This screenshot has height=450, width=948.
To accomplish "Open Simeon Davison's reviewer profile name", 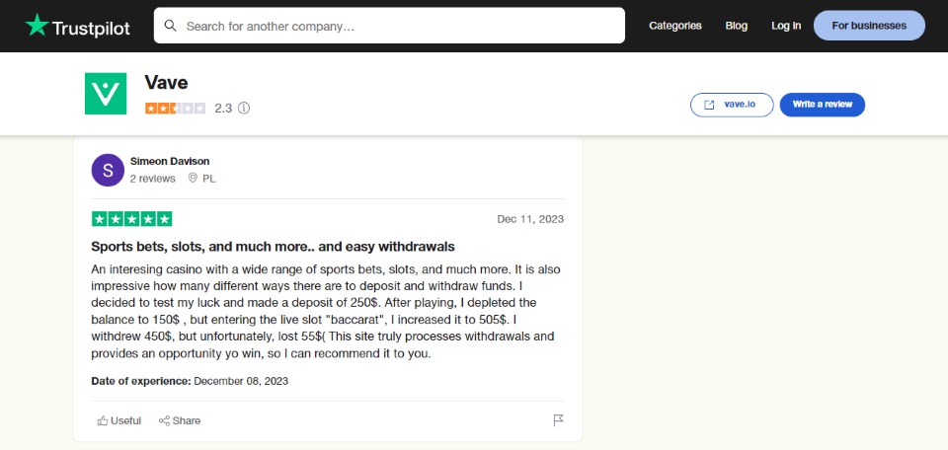I will (170, 161).
